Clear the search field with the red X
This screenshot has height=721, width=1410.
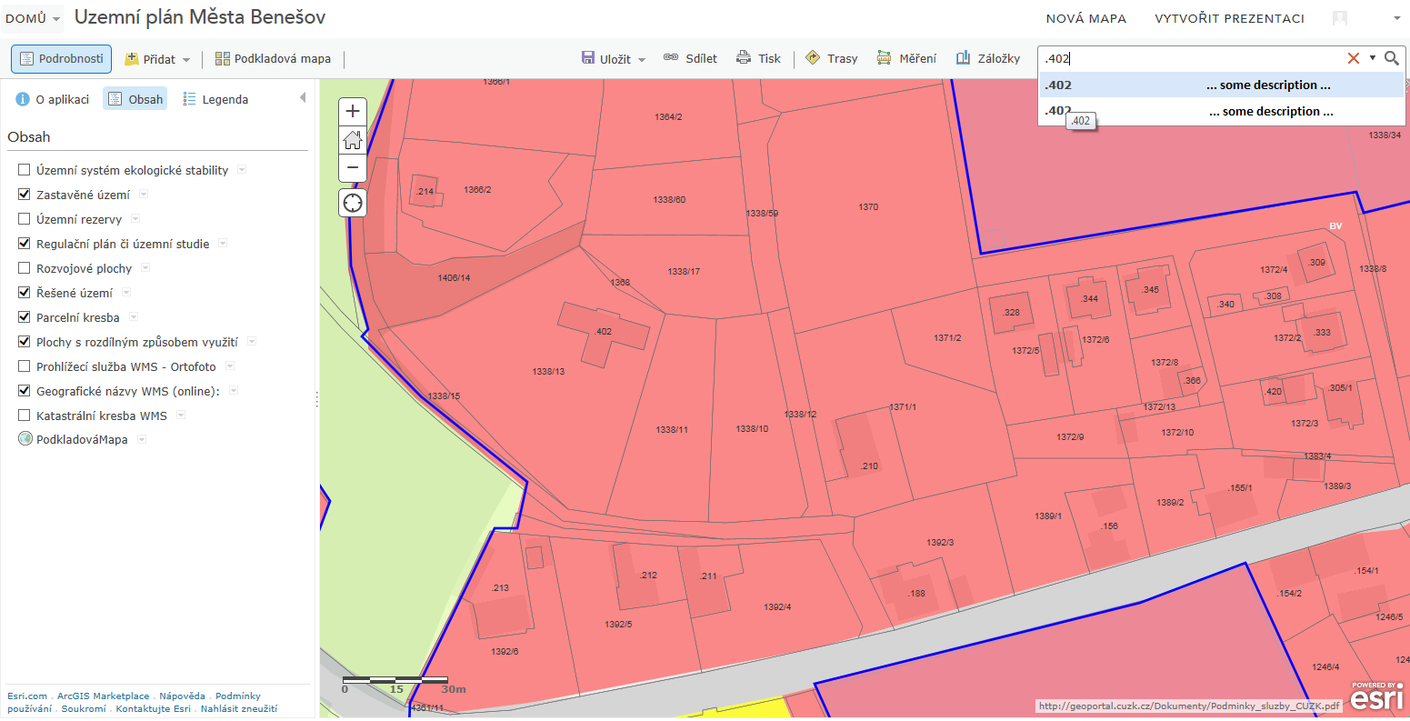coord(1354,58)
